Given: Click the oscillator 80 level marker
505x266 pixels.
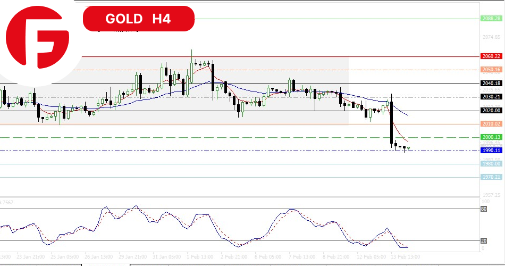Looking at the screenshot, I should pos(484,209).
